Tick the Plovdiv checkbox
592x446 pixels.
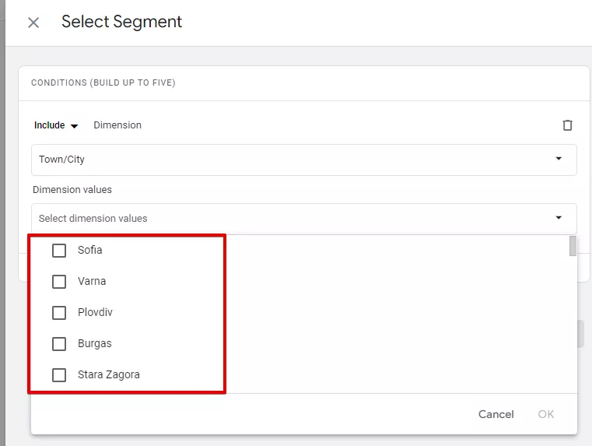pyautogui.click(x=59, y=313)
